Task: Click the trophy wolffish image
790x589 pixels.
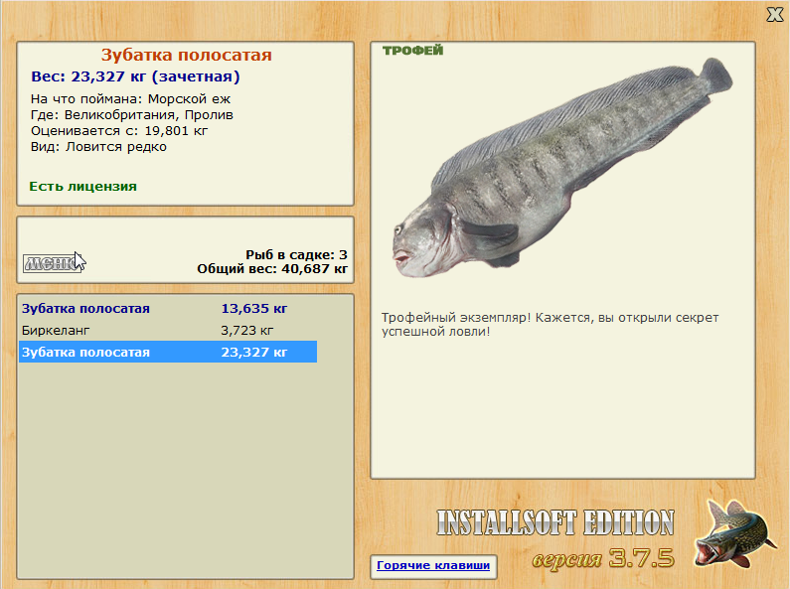Action: click(561, 168)
